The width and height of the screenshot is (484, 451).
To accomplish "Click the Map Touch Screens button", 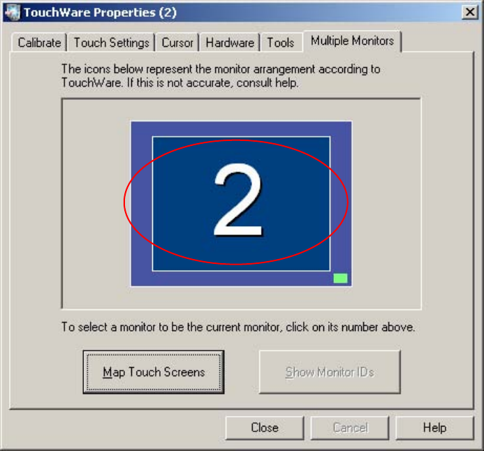I will pos(154,372).
